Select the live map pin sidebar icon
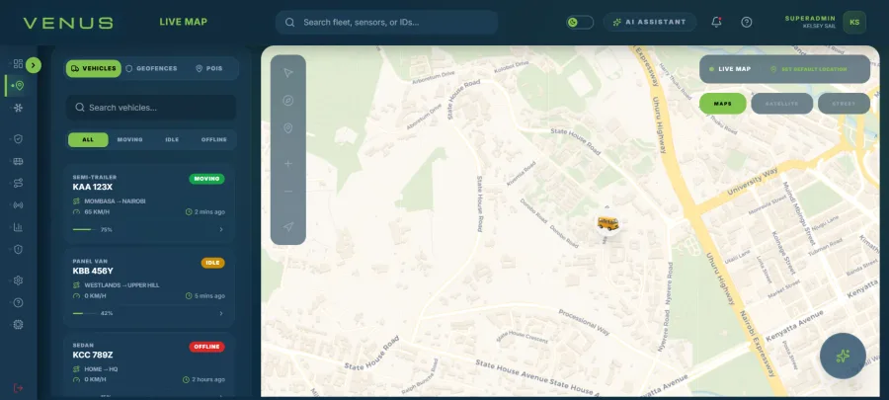 [20, 86]
